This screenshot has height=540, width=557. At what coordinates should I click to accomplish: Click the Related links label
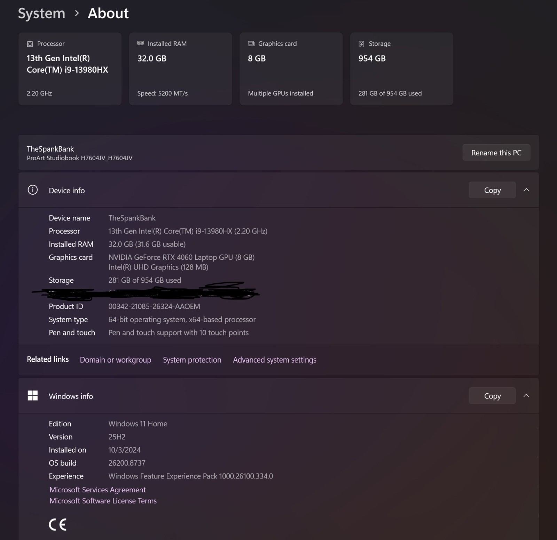coord(48,359)
